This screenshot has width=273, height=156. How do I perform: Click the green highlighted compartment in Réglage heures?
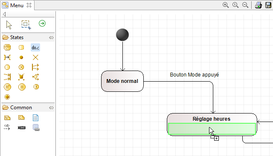coord(212,129)
